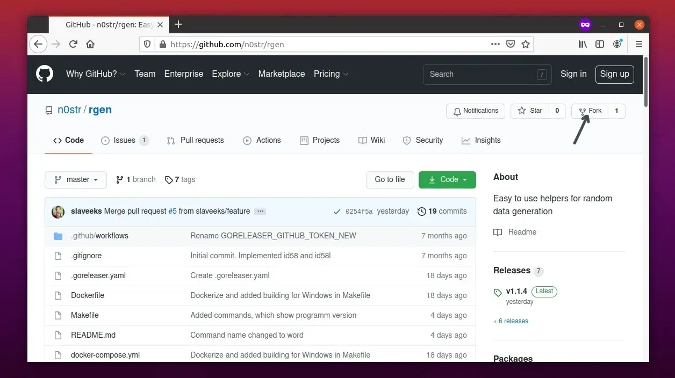Go to the browser home page icon
675x378 pixels.
tap(90, 44)
